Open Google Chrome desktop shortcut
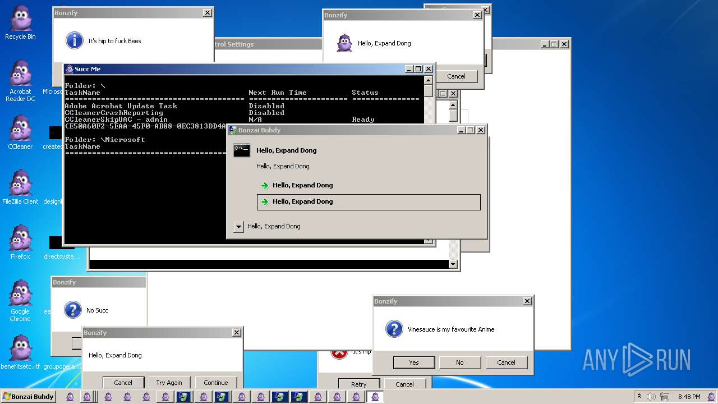718x404 pixels. click(20, 301)
